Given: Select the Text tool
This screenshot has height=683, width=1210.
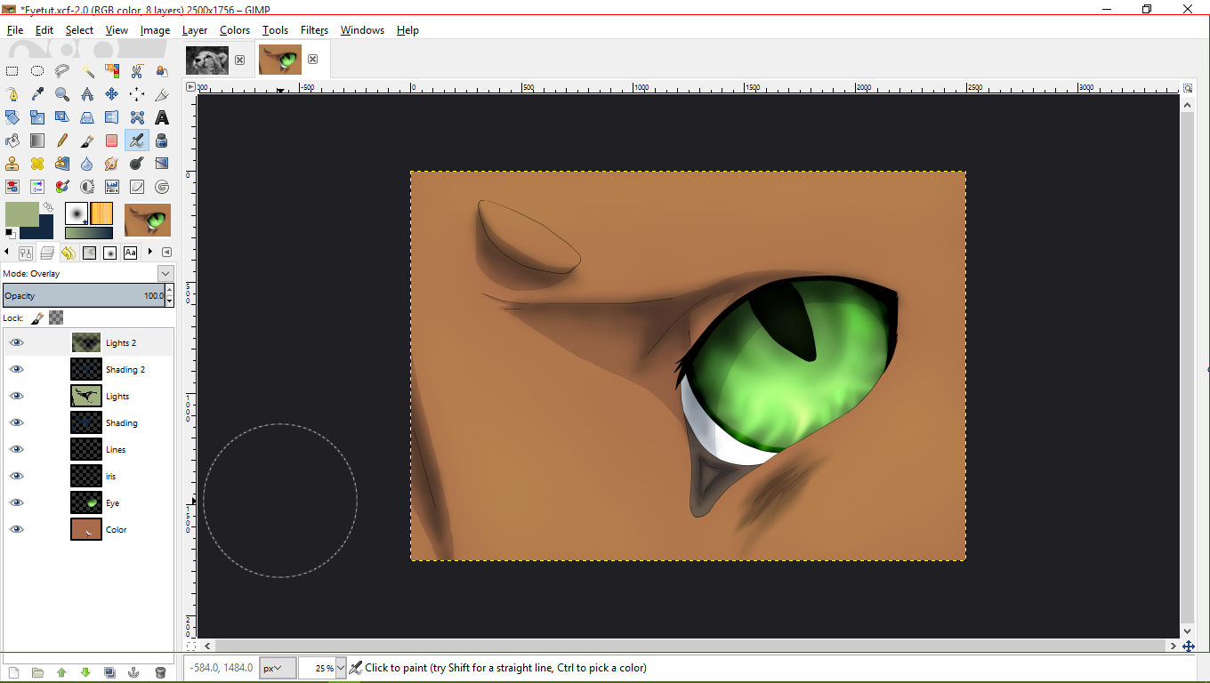Looking at the screenshot, I should (x=162, y=117).
